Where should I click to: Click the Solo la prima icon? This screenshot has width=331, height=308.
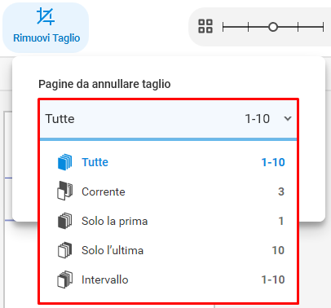(65, 221)
